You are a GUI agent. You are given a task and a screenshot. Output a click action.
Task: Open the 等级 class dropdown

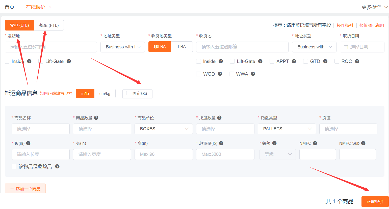tap(278, 154)
